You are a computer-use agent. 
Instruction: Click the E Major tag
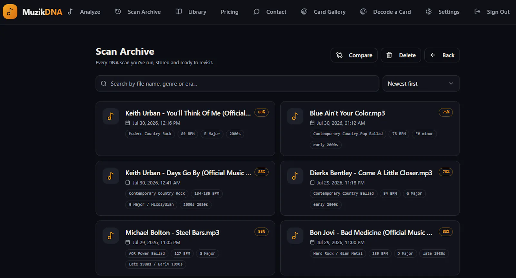[212, 134]
